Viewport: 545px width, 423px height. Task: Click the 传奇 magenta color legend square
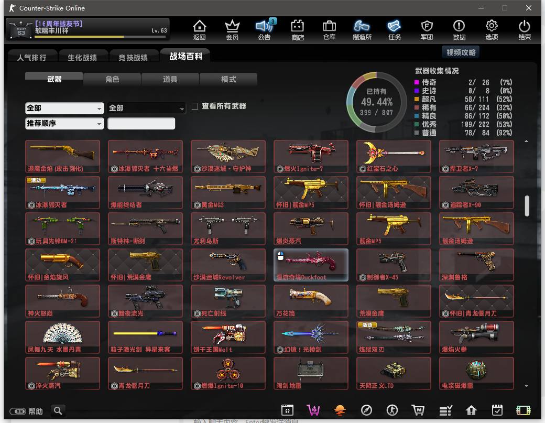417,82
